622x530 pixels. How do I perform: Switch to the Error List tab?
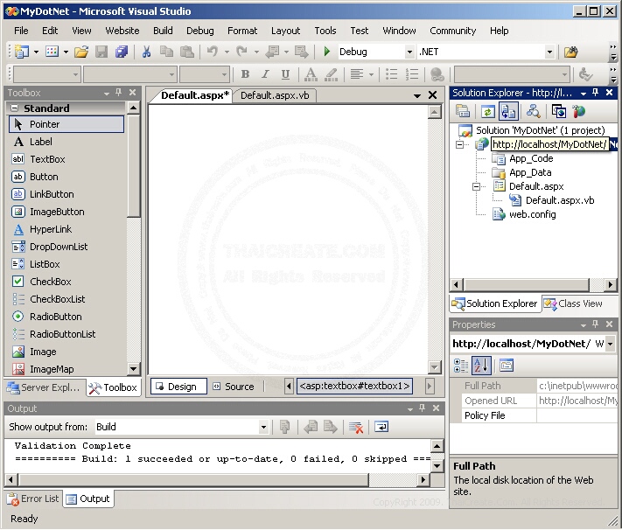click(x=33, y=499)
